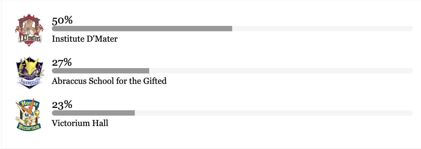Click the 50% result figure
The height and width of the screenshot is (149, 421).
pyautogui.click(x=62, y=20)
